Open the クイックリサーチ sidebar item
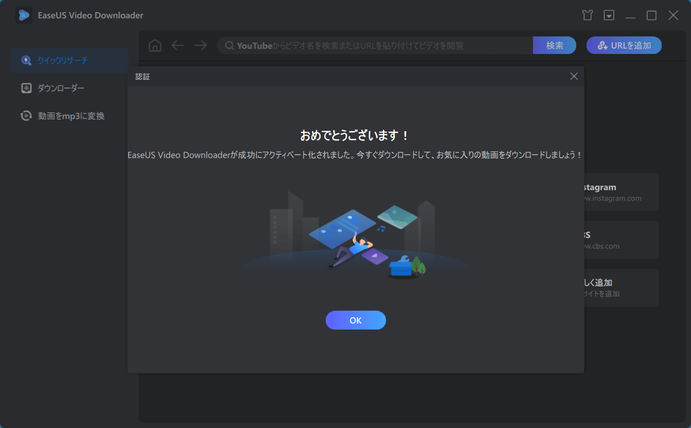Viewport: 691px width, 428px height. click(x=69, y=60)
